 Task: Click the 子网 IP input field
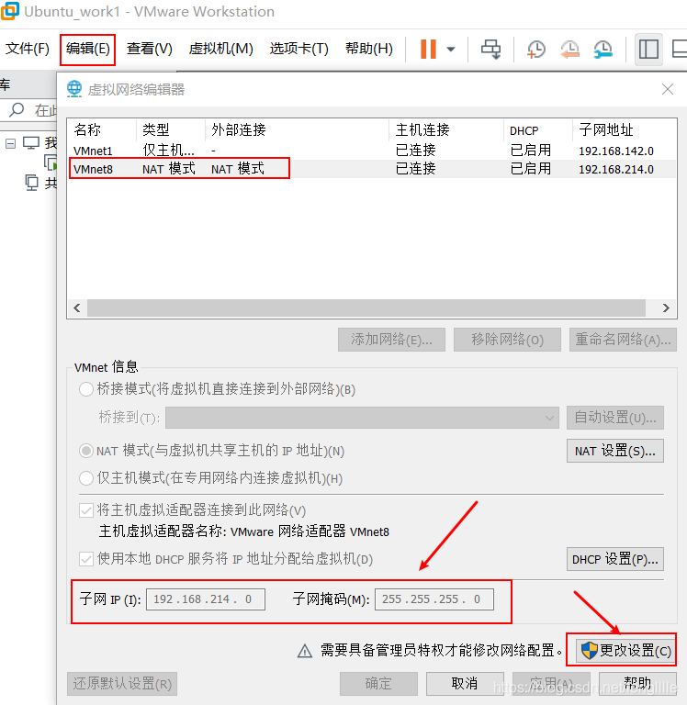pos(206,599)
